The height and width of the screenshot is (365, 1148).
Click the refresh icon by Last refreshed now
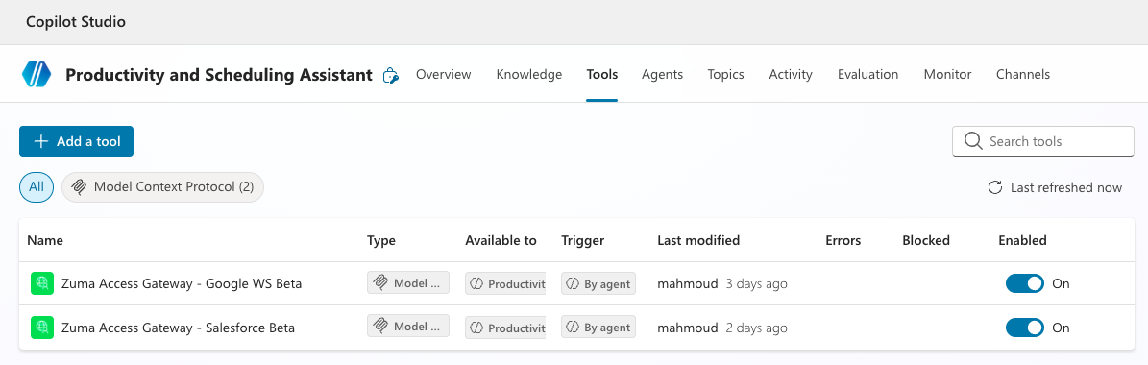[995, 187]
